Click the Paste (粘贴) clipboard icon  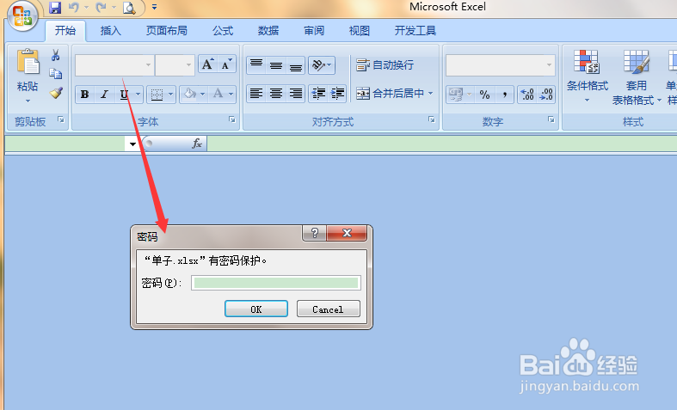(28, 62)
